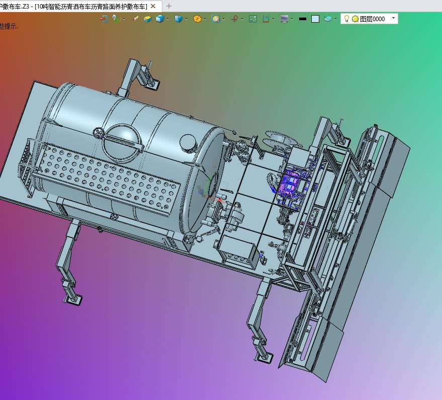Close the 沥青路面养护撒布车 document tab
Screen dimensions: 442x400
tap(153, 6)
